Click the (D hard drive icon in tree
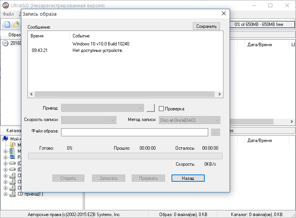296x218 pixels. [x=13, y=169]
